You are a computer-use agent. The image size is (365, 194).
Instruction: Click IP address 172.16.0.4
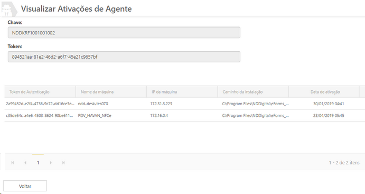pos(159,116)
